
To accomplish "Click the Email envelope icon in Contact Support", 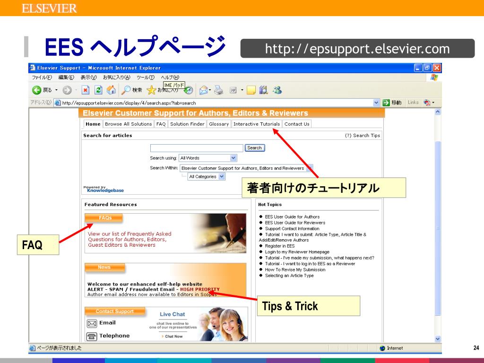I will pyautogui.click(x=92, y=323).
